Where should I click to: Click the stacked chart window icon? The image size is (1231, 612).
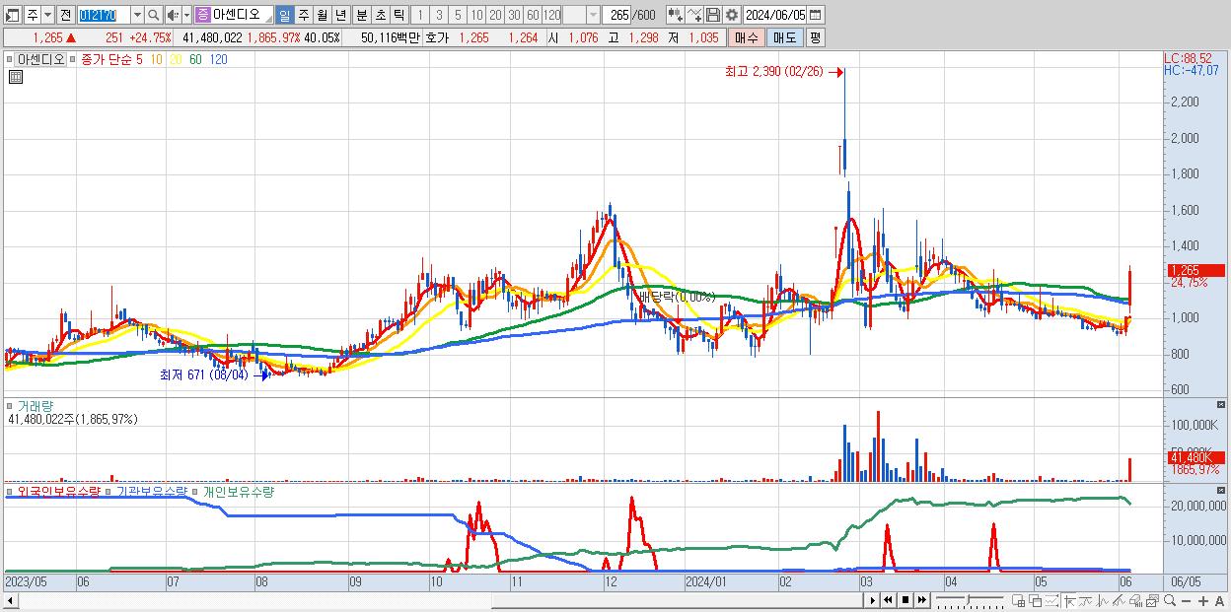(1152, 600)
